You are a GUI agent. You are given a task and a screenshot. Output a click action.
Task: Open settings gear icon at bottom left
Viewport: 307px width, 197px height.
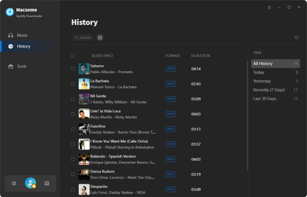14,183
